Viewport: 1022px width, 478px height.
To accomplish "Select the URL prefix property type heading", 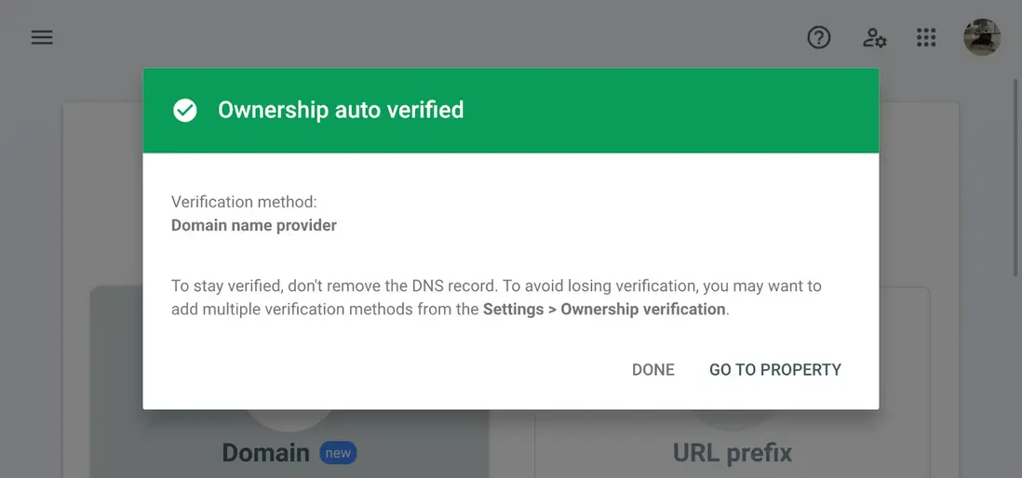I will pos(733,453).
